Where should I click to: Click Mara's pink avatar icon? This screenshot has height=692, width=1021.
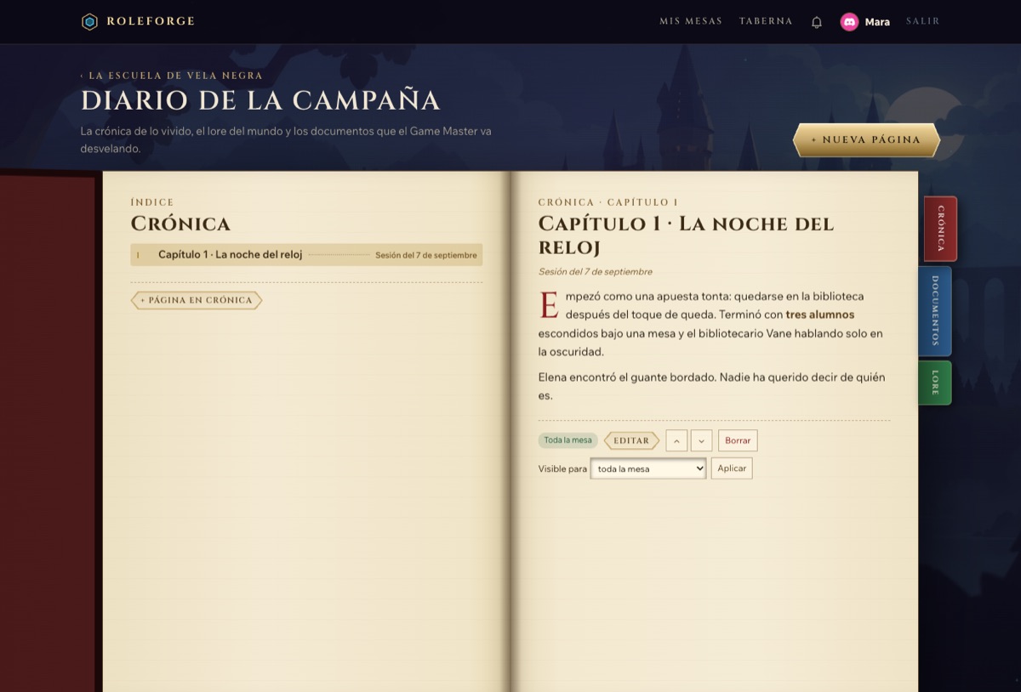[849, 22]
